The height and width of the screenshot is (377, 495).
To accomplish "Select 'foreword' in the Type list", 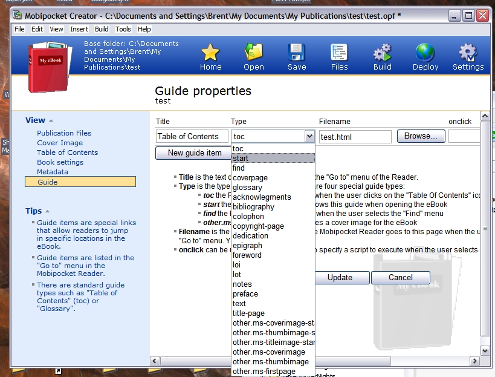I will (273, 255).
